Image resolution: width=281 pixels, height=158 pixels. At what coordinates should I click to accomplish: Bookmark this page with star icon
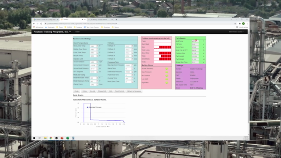tap(235, 24)
